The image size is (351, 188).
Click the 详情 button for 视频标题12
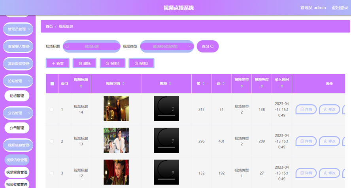pos(306,173)
